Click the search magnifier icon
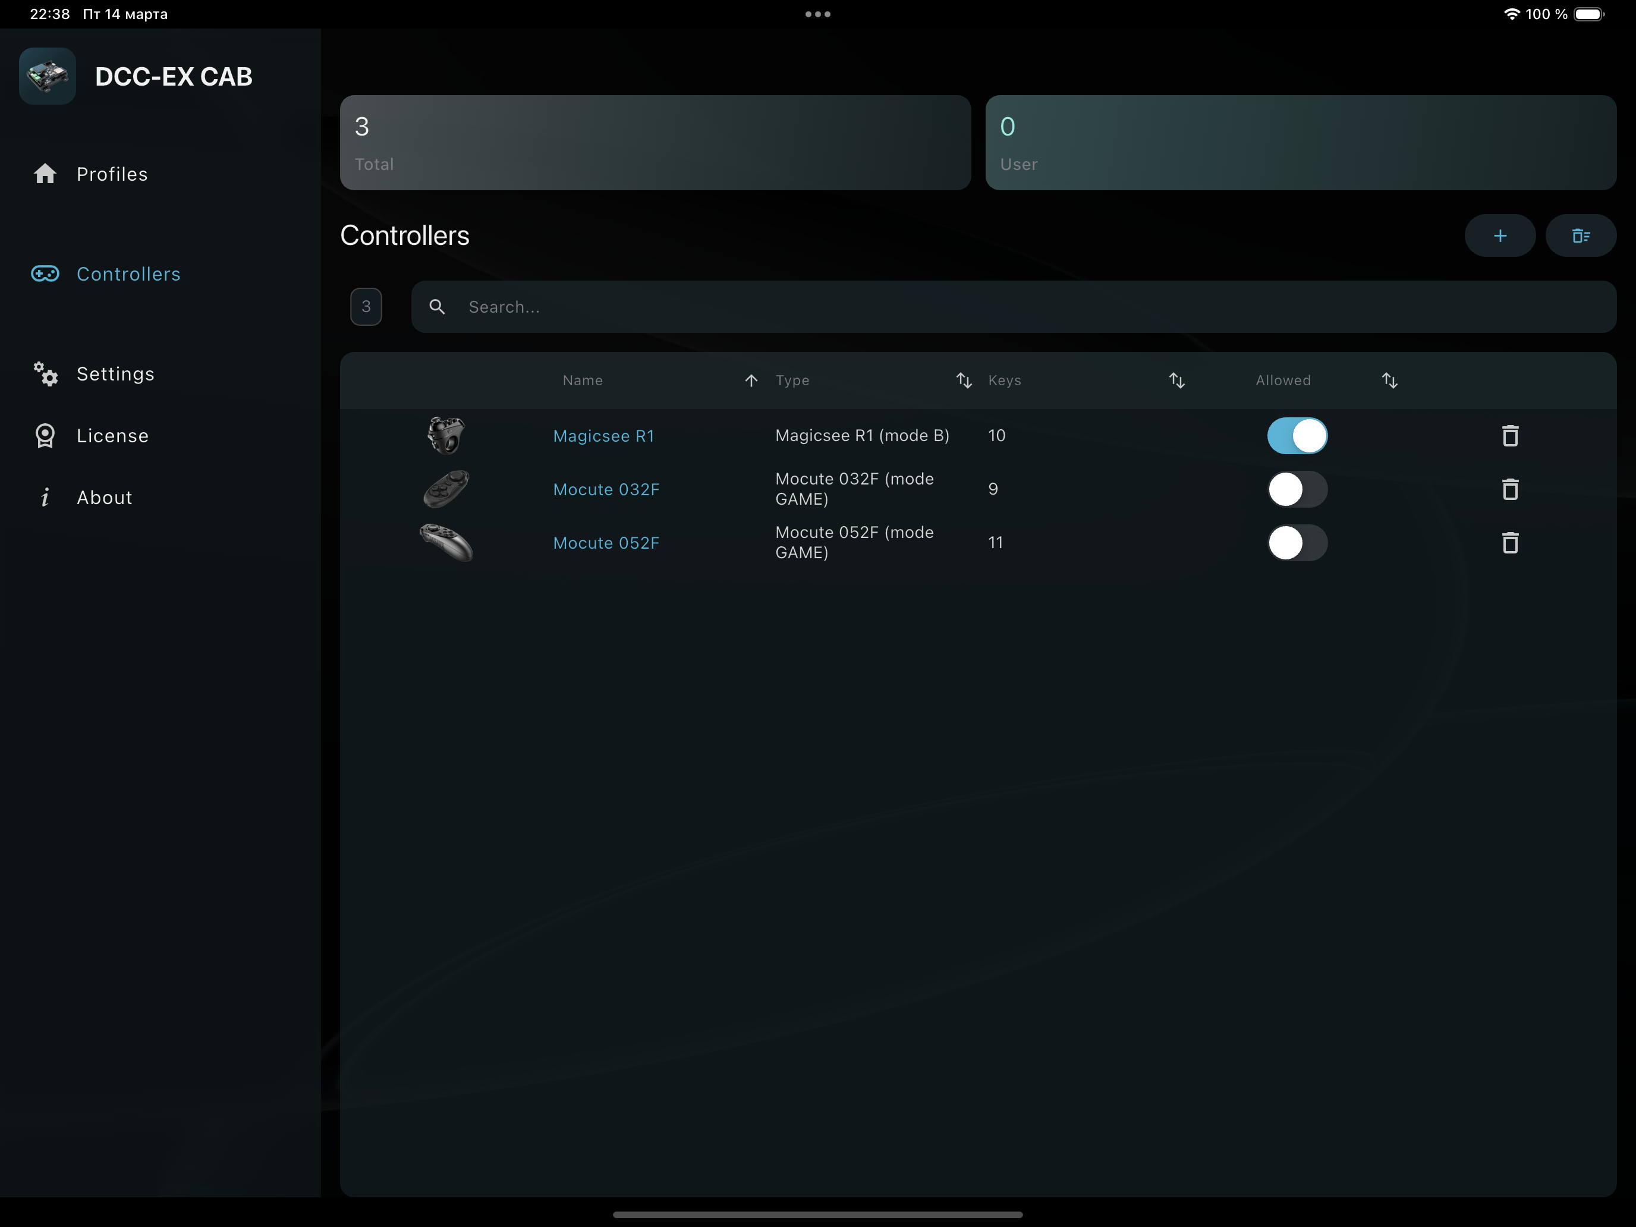Viewport: 1636px width, 1227px height. click(437, 307)
